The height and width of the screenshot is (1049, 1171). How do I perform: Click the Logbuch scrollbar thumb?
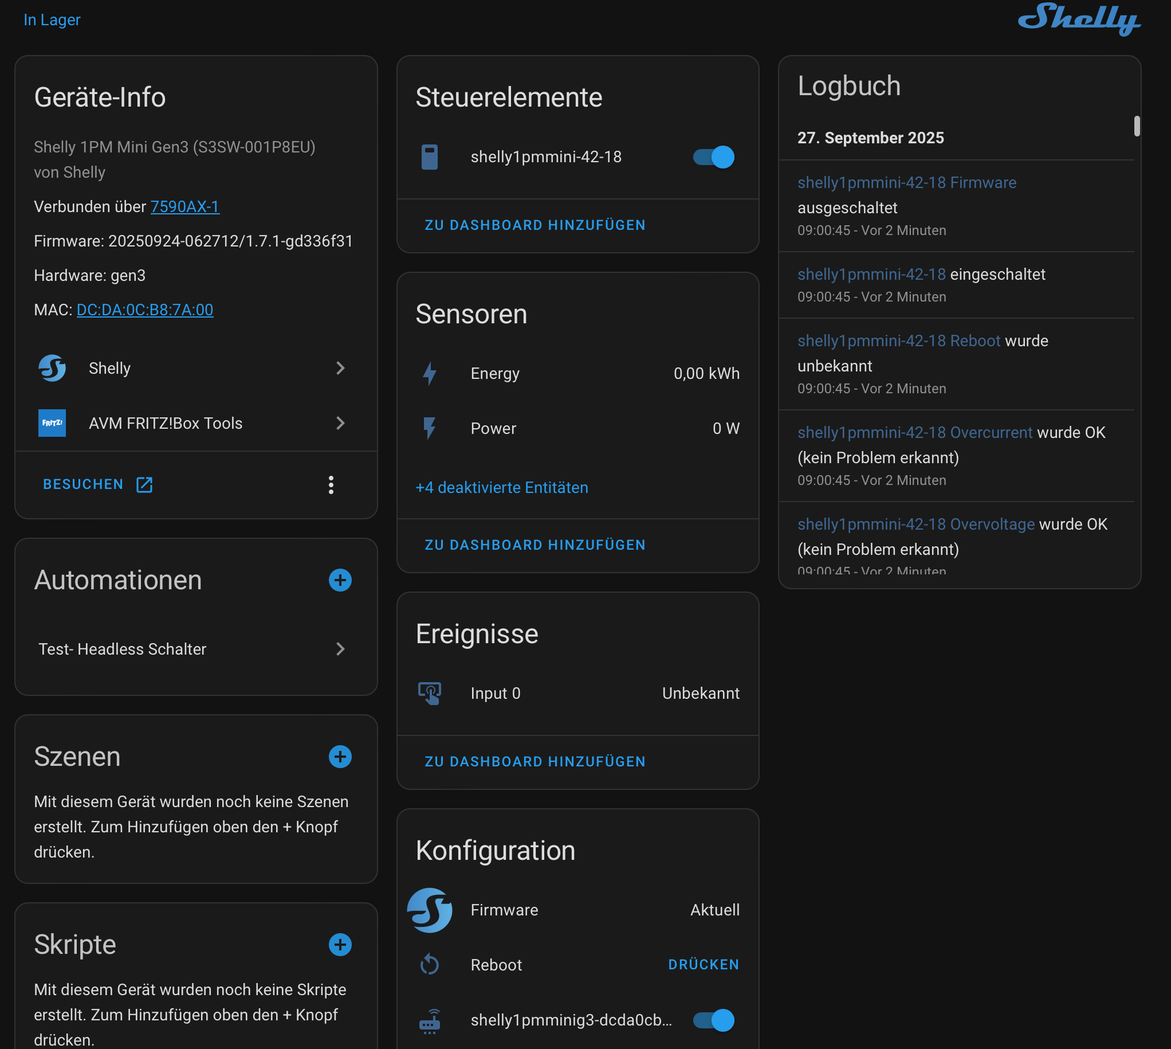pyautogui.click(x=1137, y=126)
